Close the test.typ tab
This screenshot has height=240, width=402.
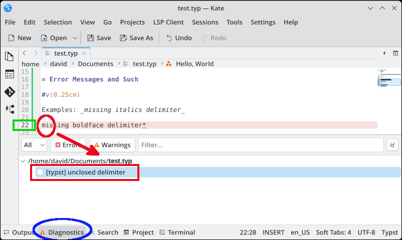click(x=84, y=53)
